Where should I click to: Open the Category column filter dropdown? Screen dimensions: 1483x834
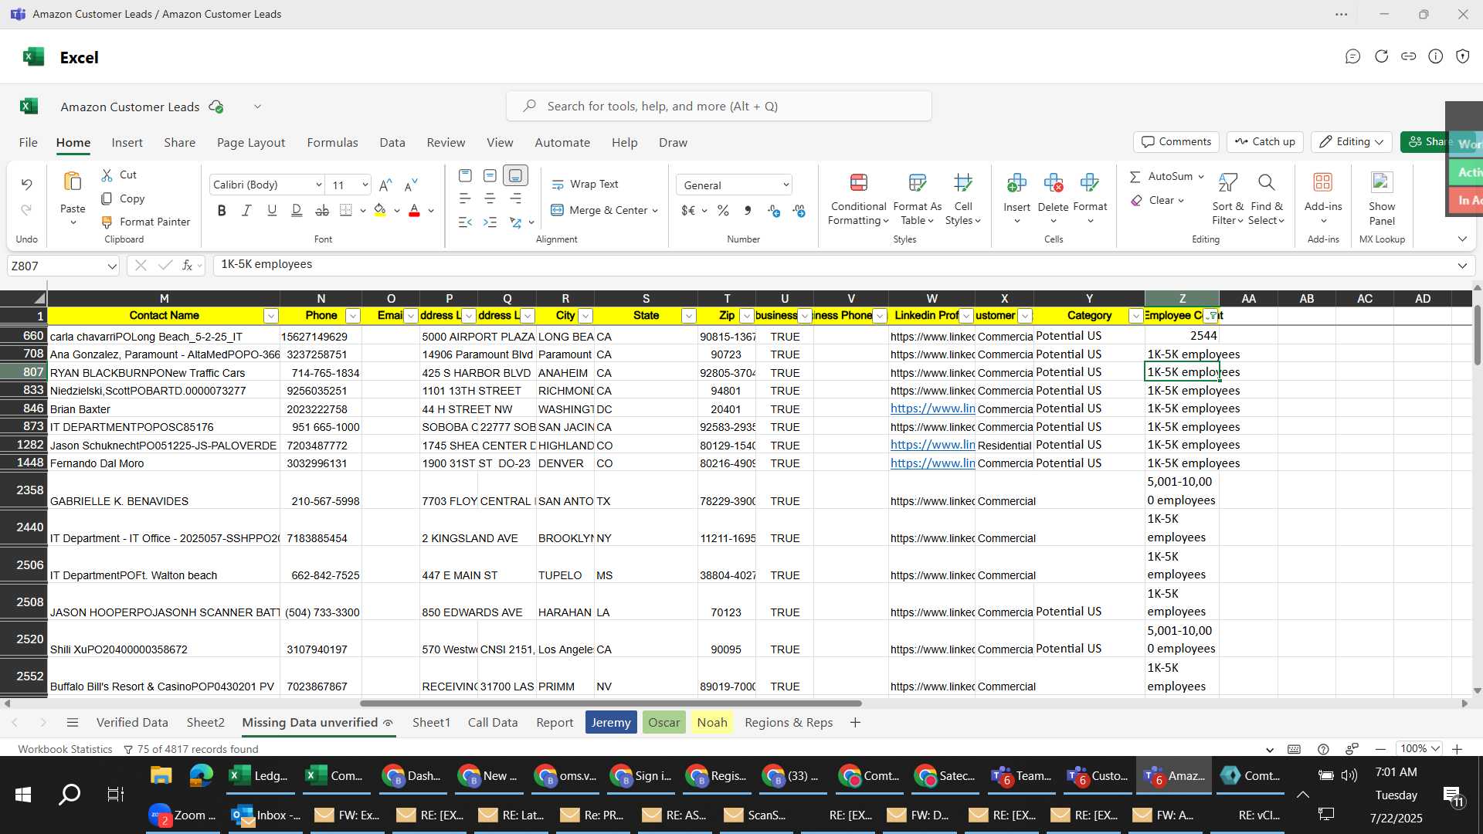[x=1135, y=316]
